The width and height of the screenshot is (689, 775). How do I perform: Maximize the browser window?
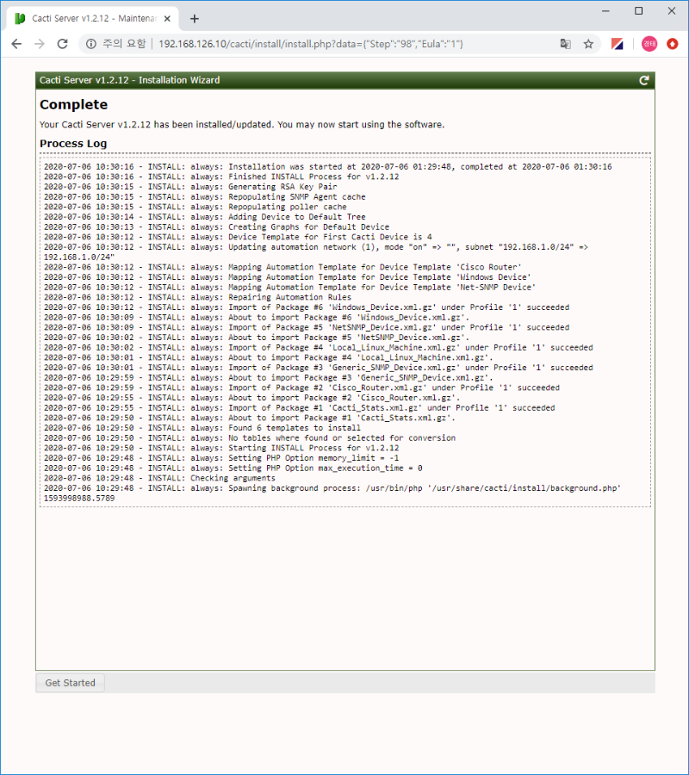638,11
